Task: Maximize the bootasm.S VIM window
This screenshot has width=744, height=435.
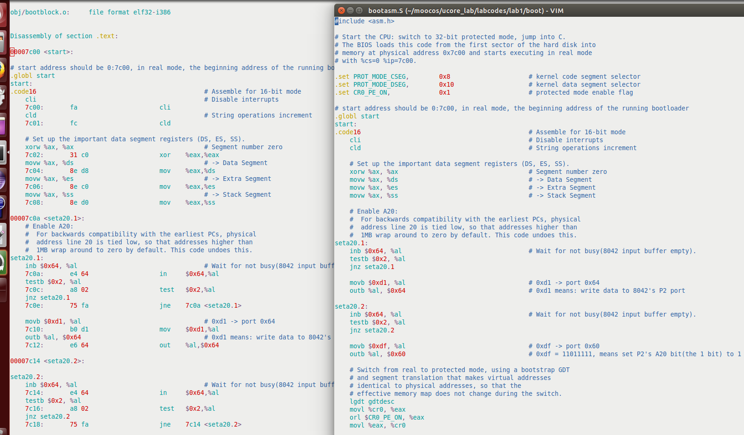Action: coord(359,10)
